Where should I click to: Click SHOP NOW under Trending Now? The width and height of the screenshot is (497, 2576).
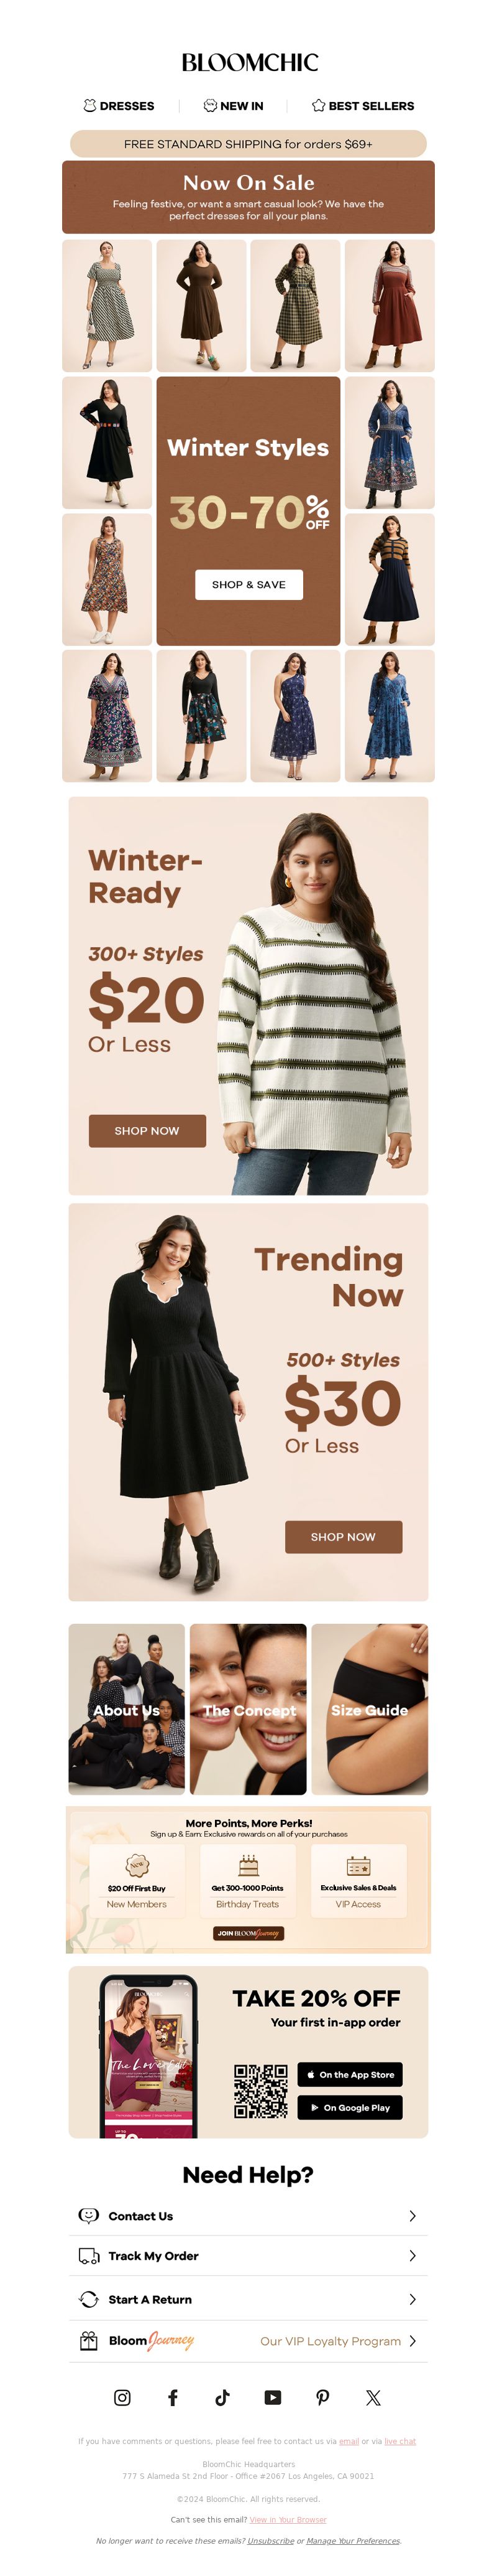344,1536
